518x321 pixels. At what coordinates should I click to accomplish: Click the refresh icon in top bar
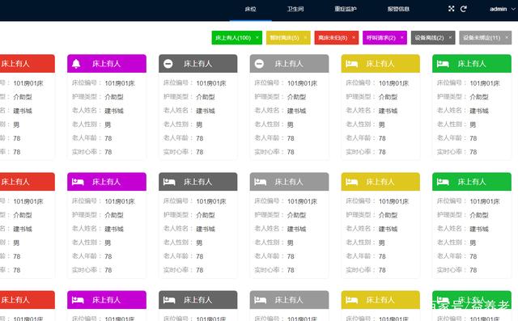point(464,9)
